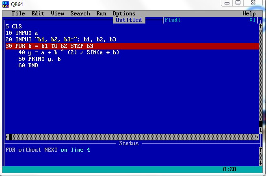The height and width of the screenshot is (176, 266).
Task: Click the Status pane scroll up arrow
Action: click(260, 150)
